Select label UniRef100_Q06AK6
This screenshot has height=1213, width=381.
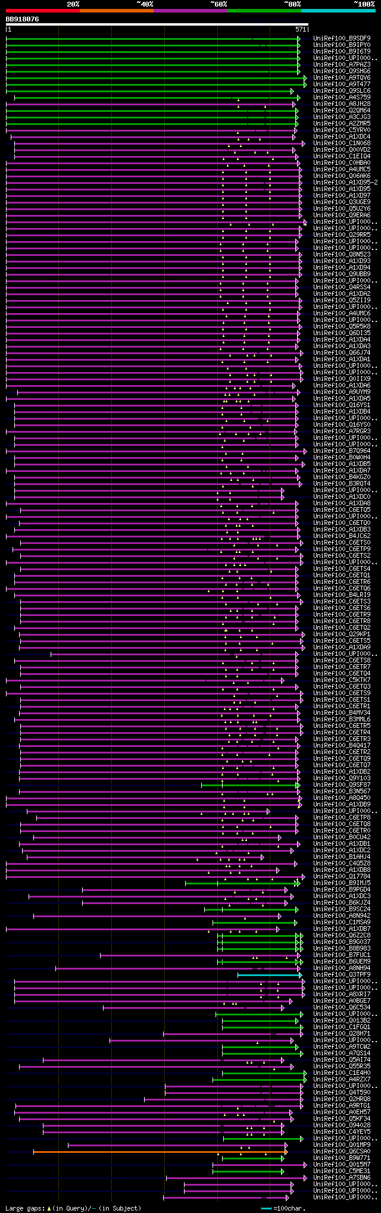(342, 176)
